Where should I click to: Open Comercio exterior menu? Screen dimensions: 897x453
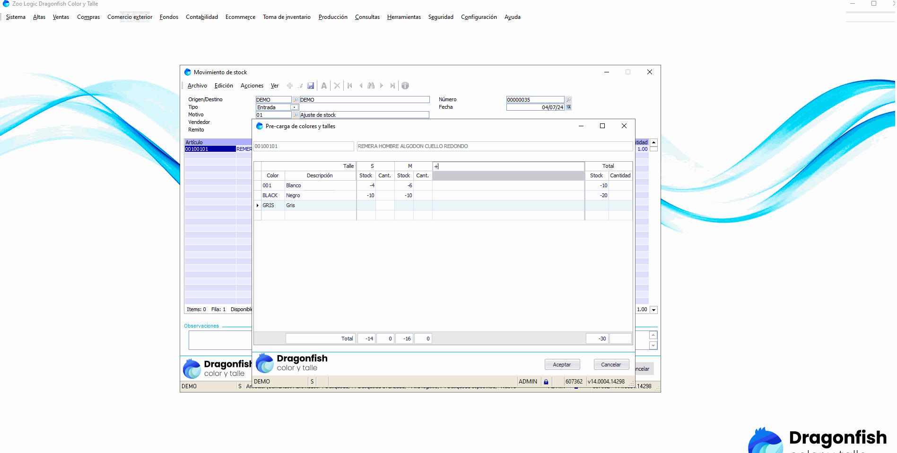130,17
